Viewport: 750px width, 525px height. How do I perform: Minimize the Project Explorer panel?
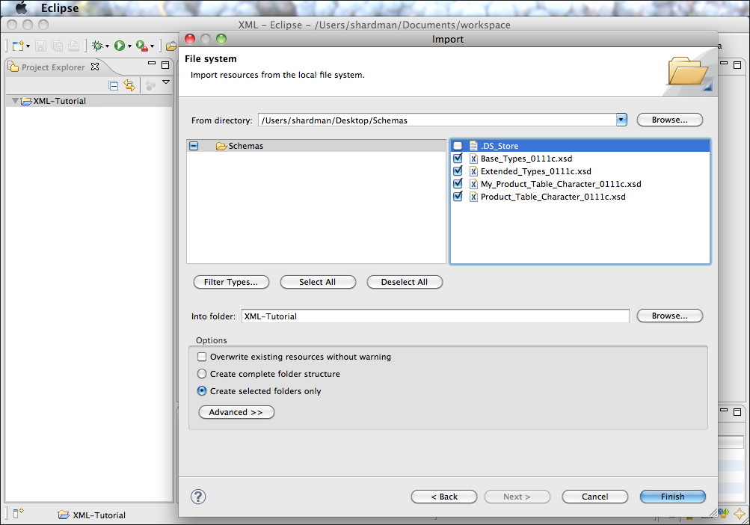(152, 63)
